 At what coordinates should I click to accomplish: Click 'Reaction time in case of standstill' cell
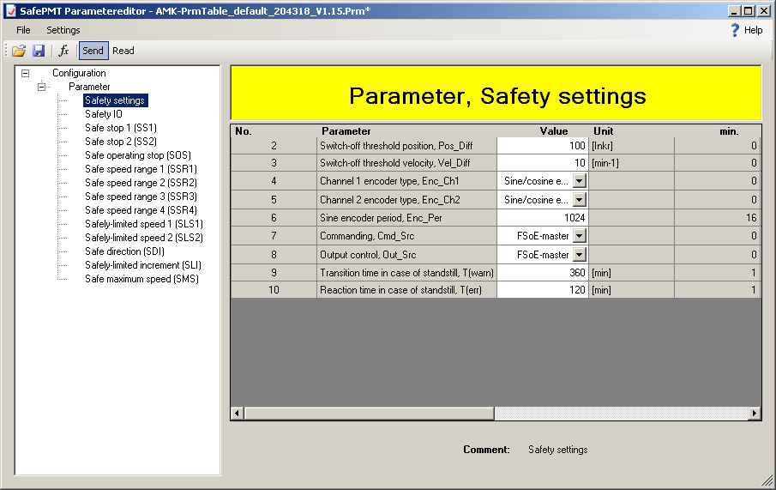click(406, 290)
